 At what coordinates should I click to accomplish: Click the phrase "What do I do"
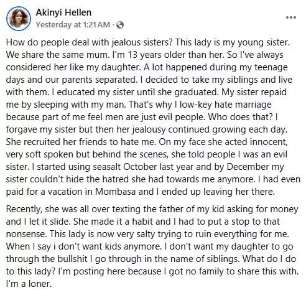tap(269, 259)
